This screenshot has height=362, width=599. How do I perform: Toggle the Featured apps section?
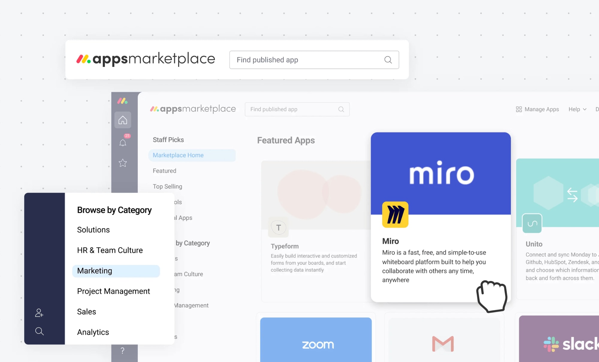(x=164, y=170)
